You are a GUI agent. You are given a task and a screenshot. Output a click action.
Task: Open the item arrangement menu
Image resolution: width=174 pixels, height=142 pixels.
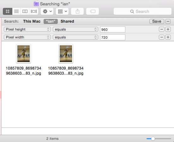point(62,11)
